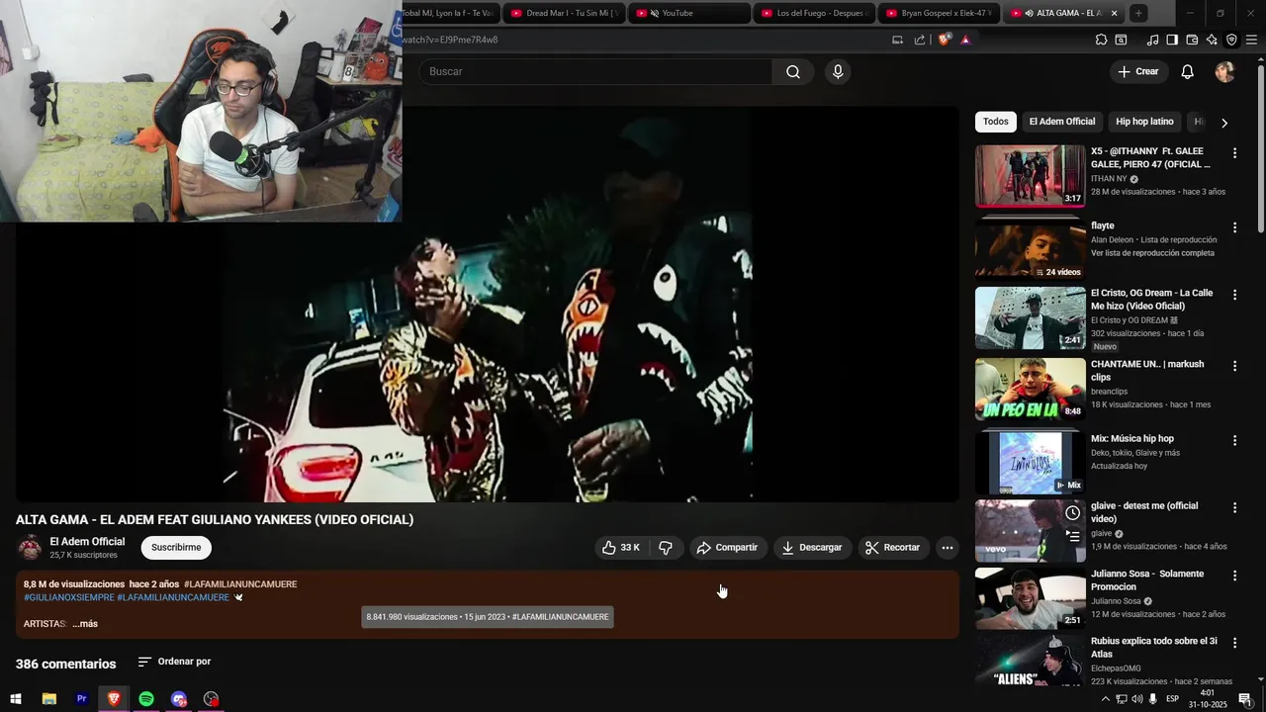
Task: Show next filter chips with arrow
Action: coord(1224,123)
